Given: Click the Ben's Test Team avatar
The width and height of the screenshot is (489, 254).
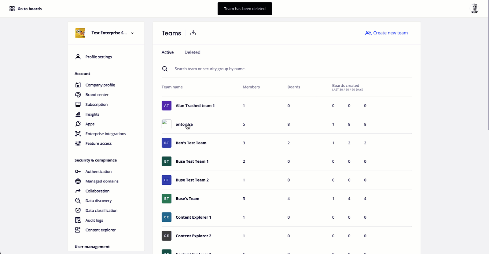Looking at the screenshot, I should [167, 143].
